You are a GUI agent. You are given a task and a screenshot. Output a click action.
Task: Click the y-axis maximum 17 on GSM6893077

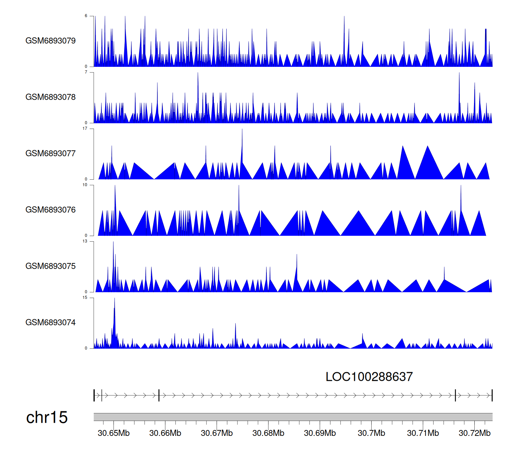[85, 128]
